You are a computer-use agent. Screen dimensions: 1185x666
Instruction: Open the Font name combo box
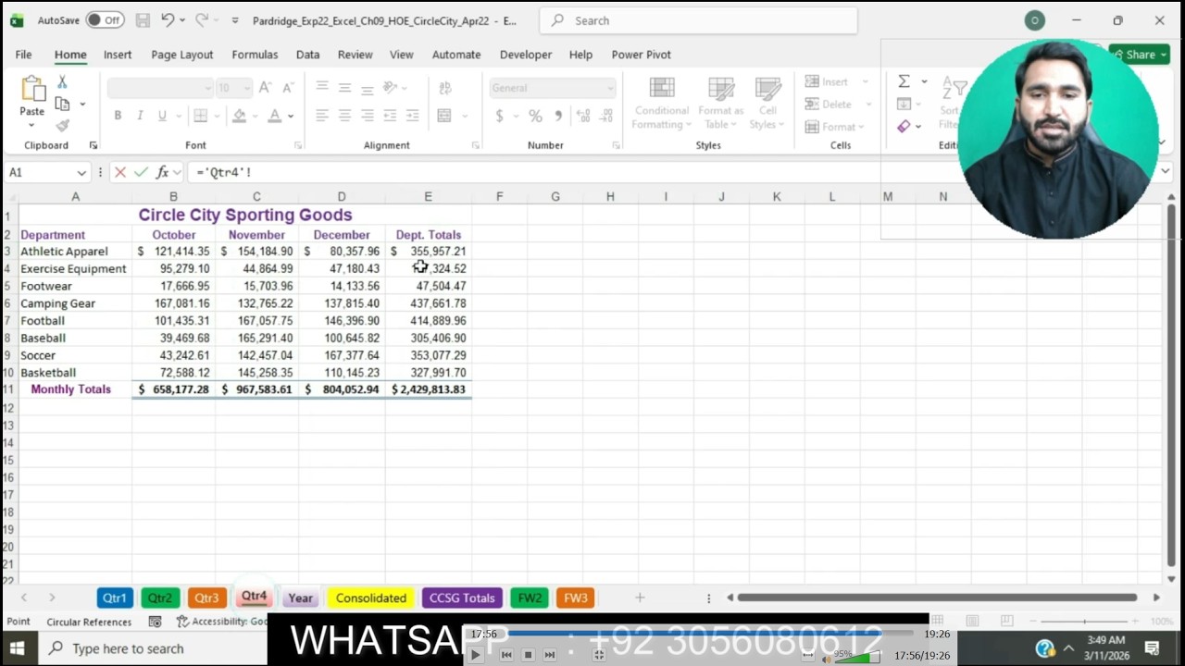(159, 88)
